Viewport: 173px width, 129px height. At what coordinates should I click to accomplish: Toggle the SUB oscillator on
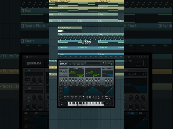pos(60,67)
